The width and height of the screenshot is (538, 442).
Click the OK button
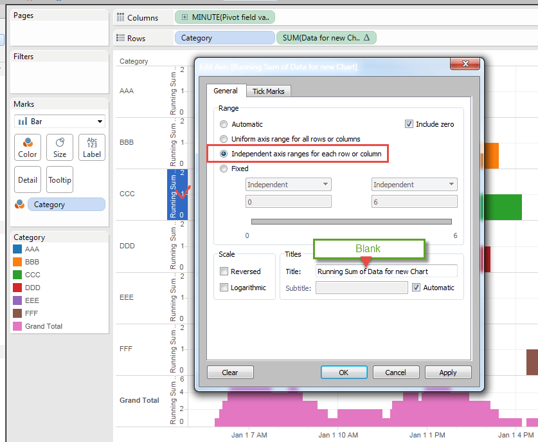pyautogui.click(x=344, y=373)
